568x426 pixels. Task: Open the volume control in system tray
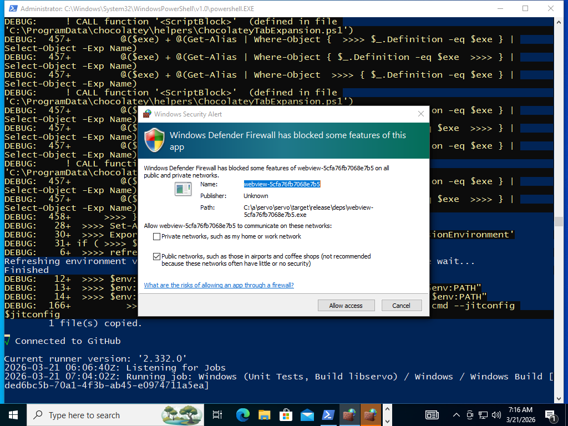point(496,415)
